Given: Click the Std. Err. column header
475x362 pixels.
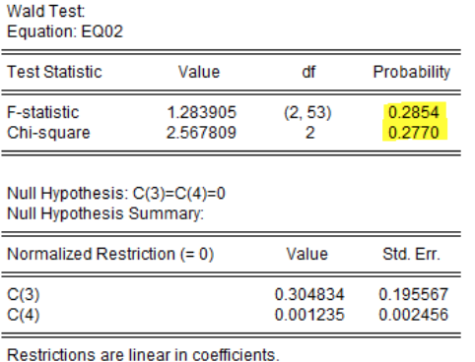Looking at the screenshot, I should (x=411, y=254).
